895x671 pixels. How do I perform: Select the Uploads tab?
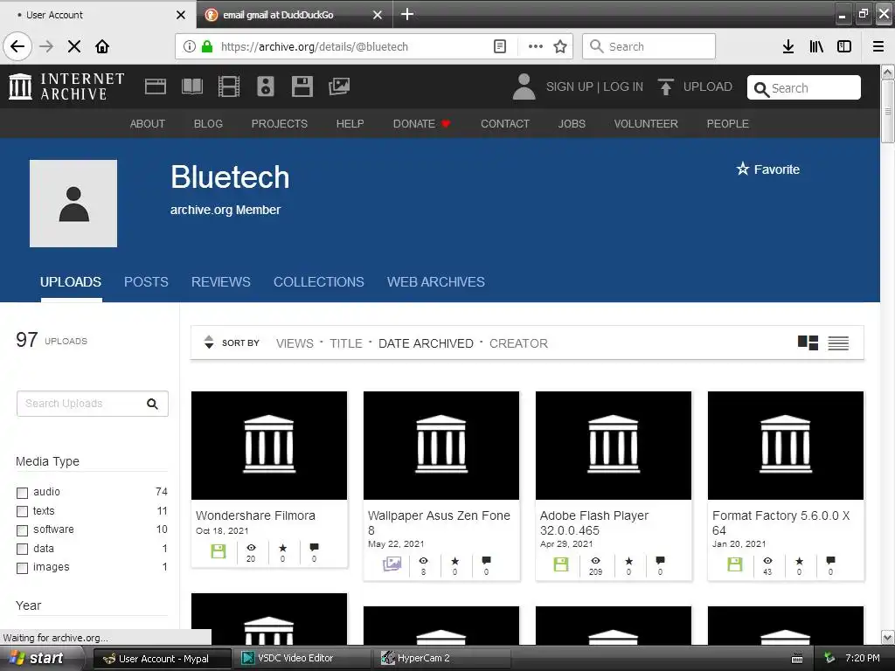coord(71,282)
